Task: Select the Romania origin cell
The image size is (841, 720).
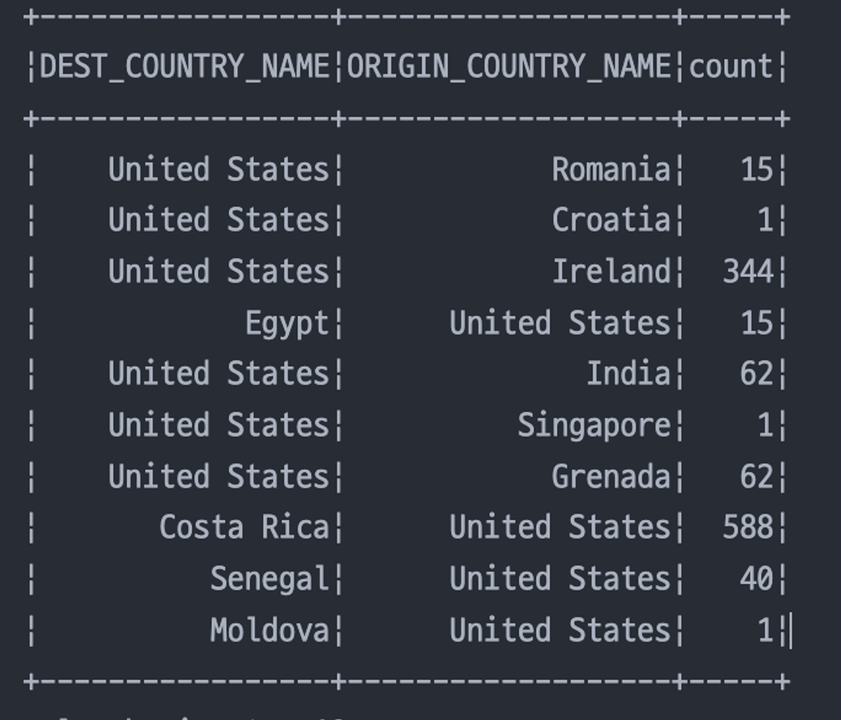Action: coord(611,169)
